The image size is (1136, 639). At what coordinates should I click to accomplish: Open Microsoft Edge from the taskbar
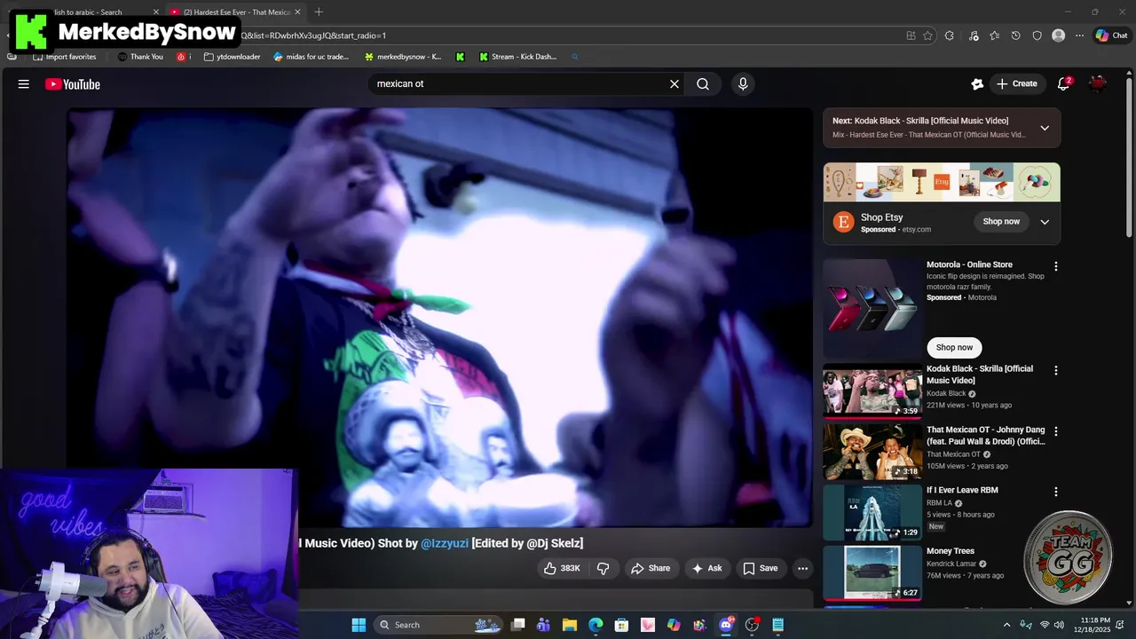tap(596, 625)
